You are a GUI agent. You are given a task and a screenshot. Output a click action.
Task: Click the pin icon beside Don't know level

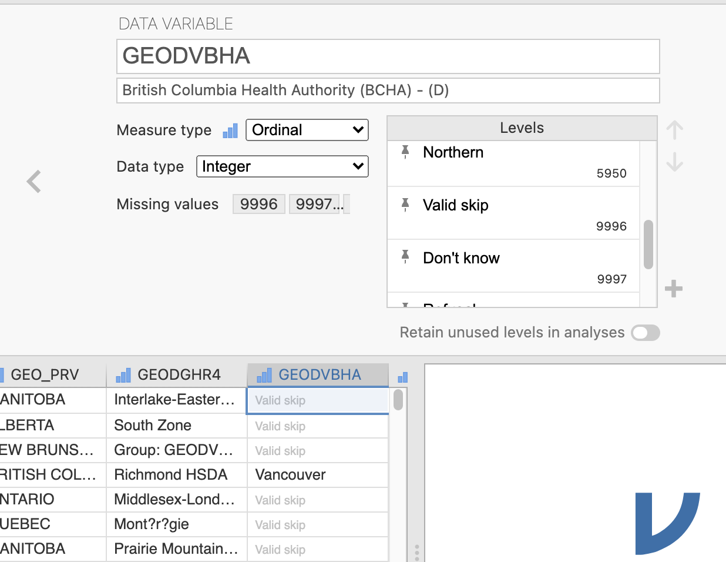(405, 257)
